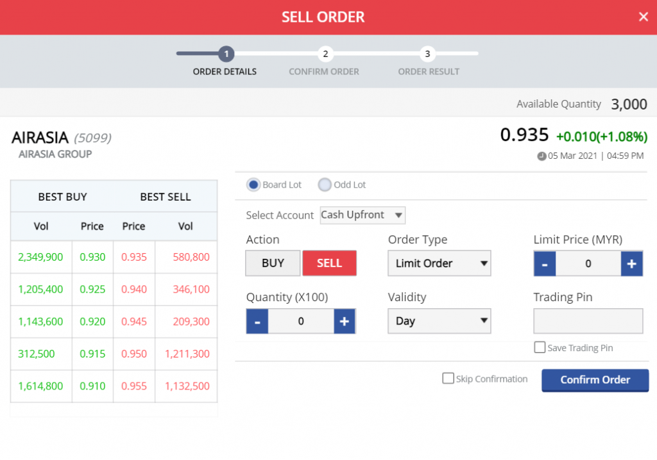Select best sell price 0.950
The width and height of the screenshot is (657, 460).
pos(134,354)
